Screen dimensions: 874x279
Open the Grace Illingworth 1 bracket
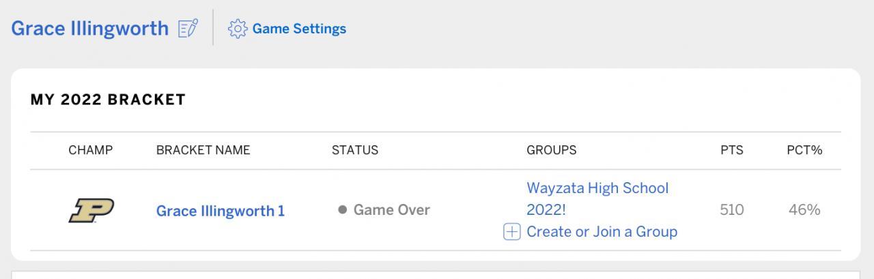click(220, 211)
